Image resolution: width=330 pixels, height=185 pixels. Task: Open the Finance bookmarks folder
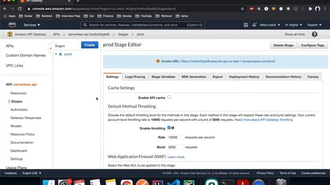point(105,16)
